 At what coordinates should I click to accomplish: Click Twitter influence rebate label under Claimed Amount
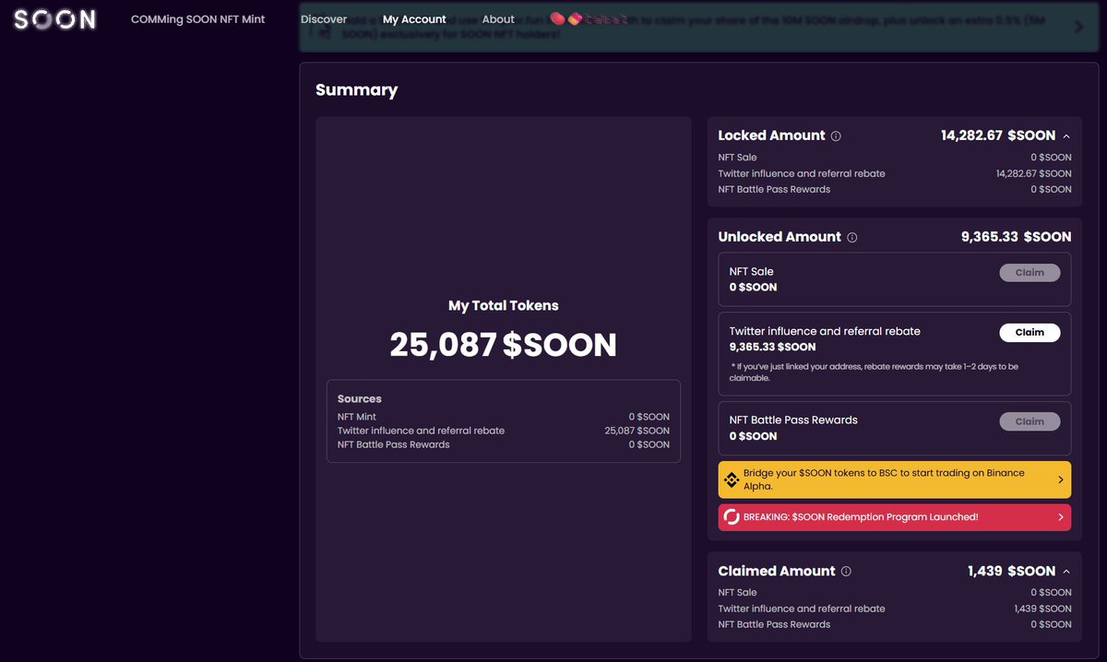(802, 609)
